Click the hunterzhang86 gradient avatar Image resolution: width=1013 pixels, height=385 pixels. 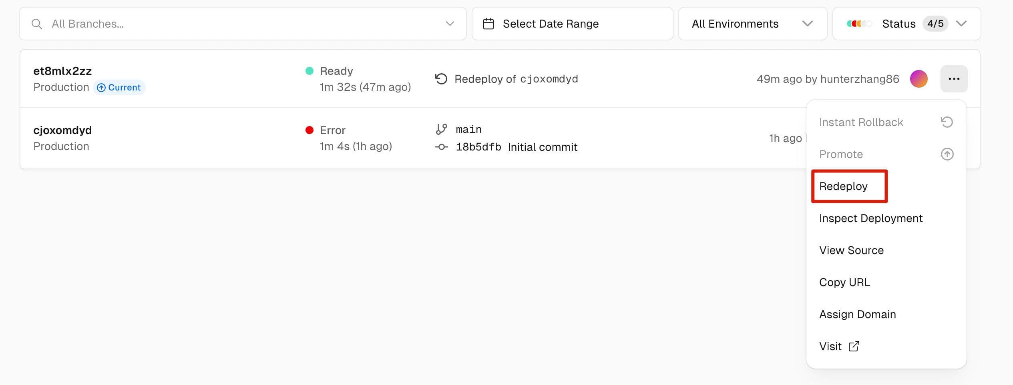(x=919, y=79)
